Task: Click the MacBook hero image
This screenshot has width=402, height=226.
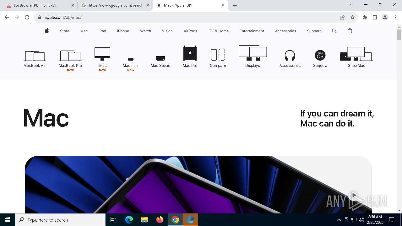Action: [198, 185]
